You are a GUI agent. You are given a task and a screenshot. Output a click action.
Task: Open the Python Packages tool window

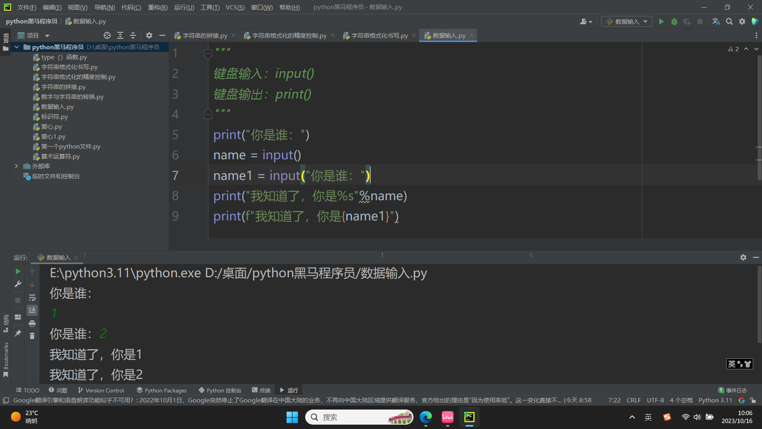point(162,390)
